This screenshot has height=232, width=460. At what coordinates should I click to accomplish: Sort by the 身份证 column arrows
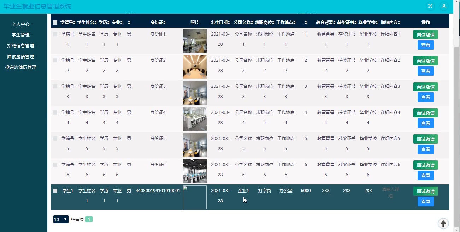pyautogui.click(x=164, y=23)
